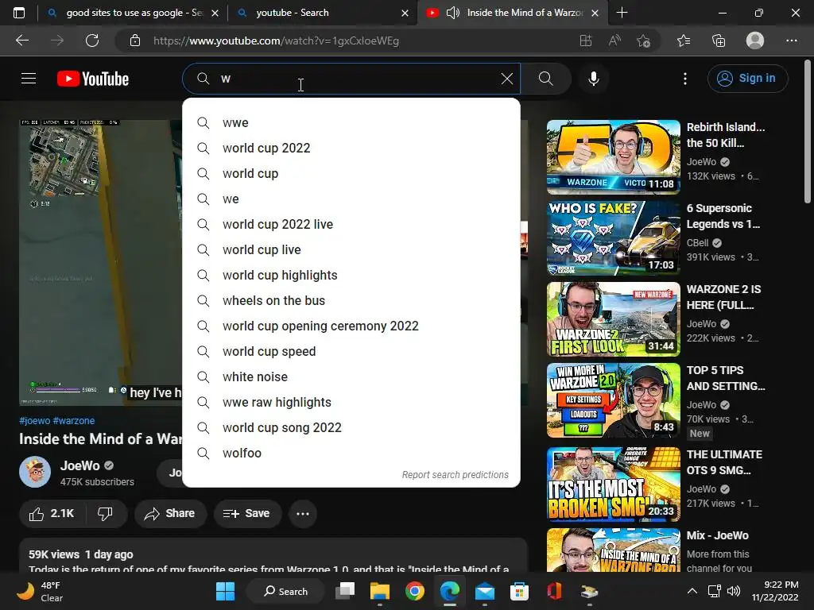Image resolution: width=814 pixels, height=610 pixels.
Task: Select 'world cup opening ceremony 2022' suggestion
Action: [351, 326]
